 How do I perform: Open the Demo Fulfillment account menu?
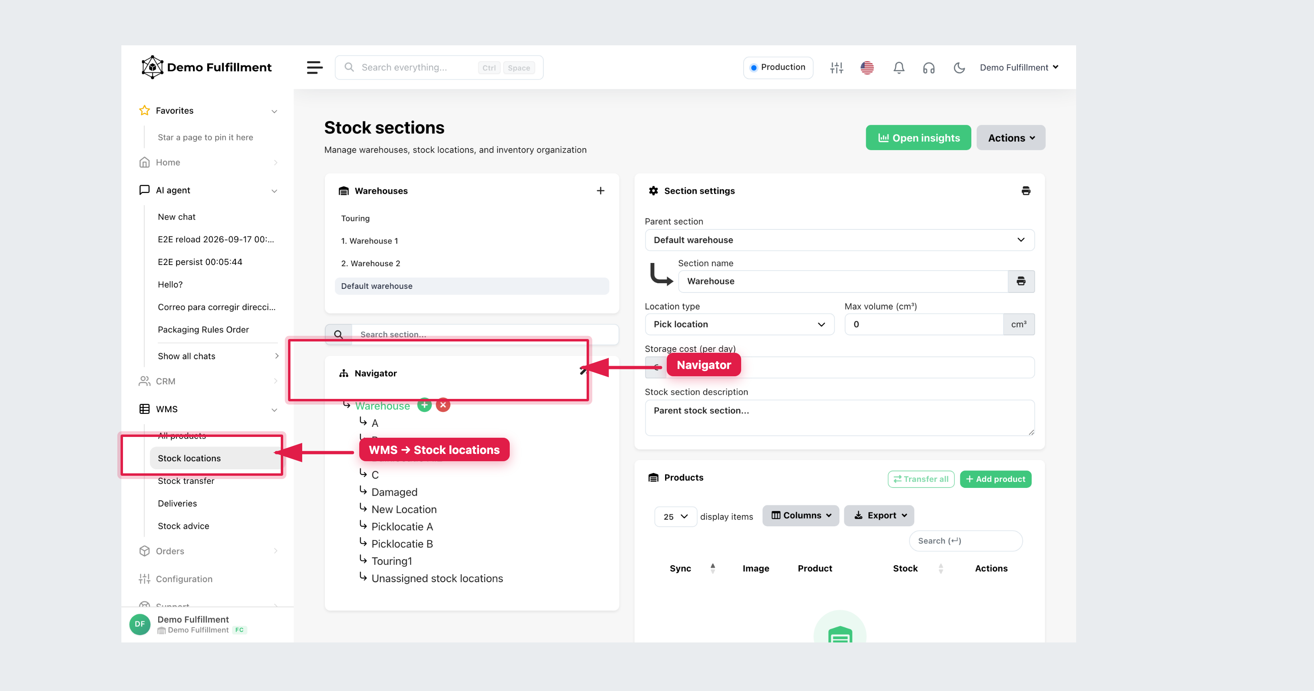pos(1019,67)
